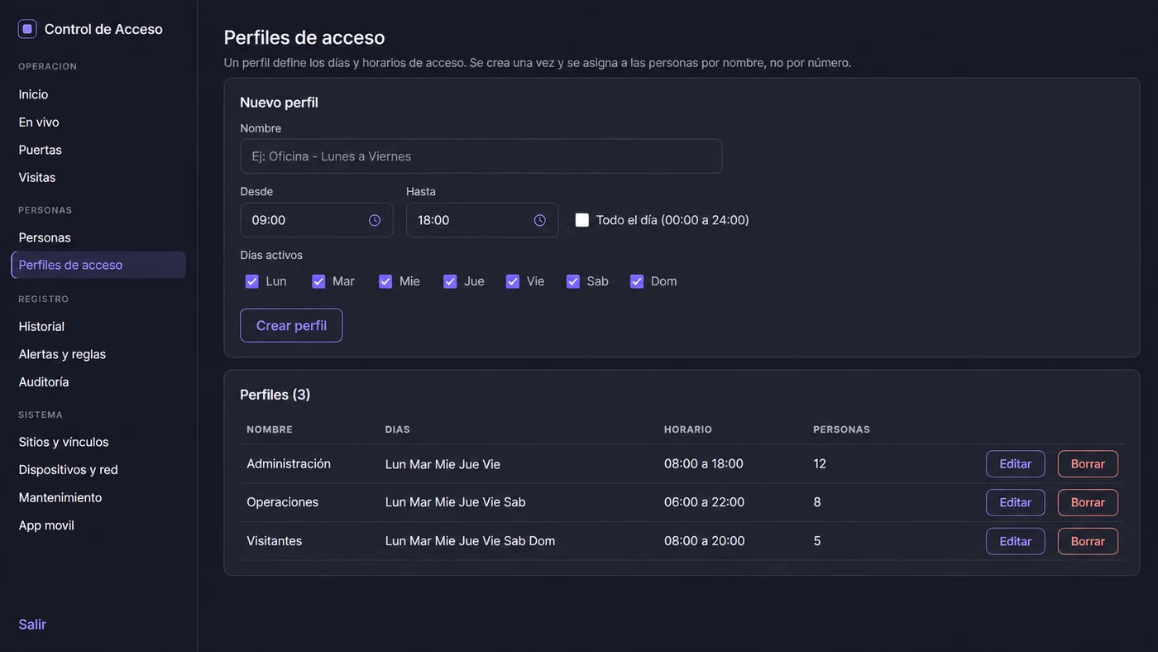The image size is (1158, 652).
Task: Click the Operaciones name cell
Action: point(282,502)
